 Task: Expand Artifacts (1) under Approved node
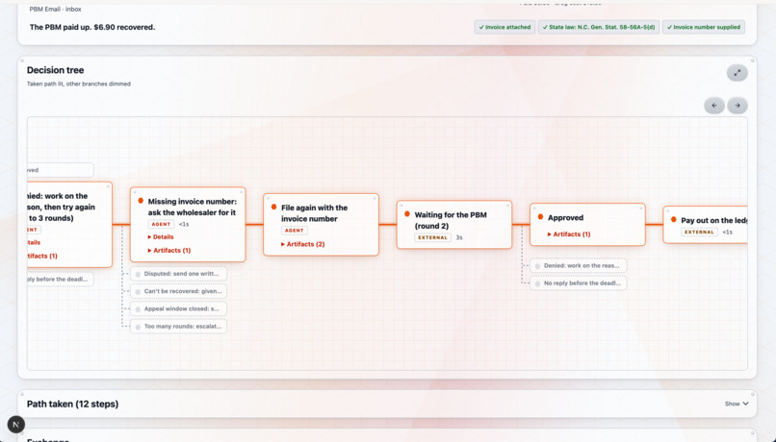pos(569,234)
